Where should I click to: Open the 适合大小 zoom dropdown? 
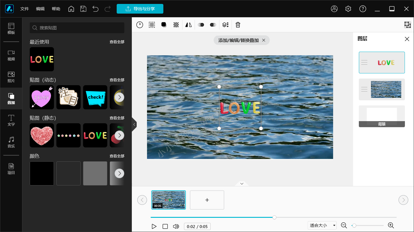pos(322,225)
